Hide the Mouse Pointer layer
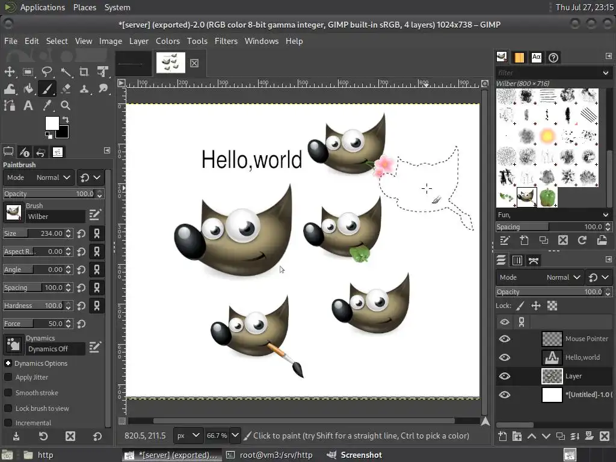The image size is (616, 462). click(x=504, y=339)
